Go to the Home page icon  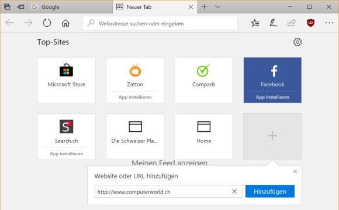pyautogui.click(x=65, y=23)
